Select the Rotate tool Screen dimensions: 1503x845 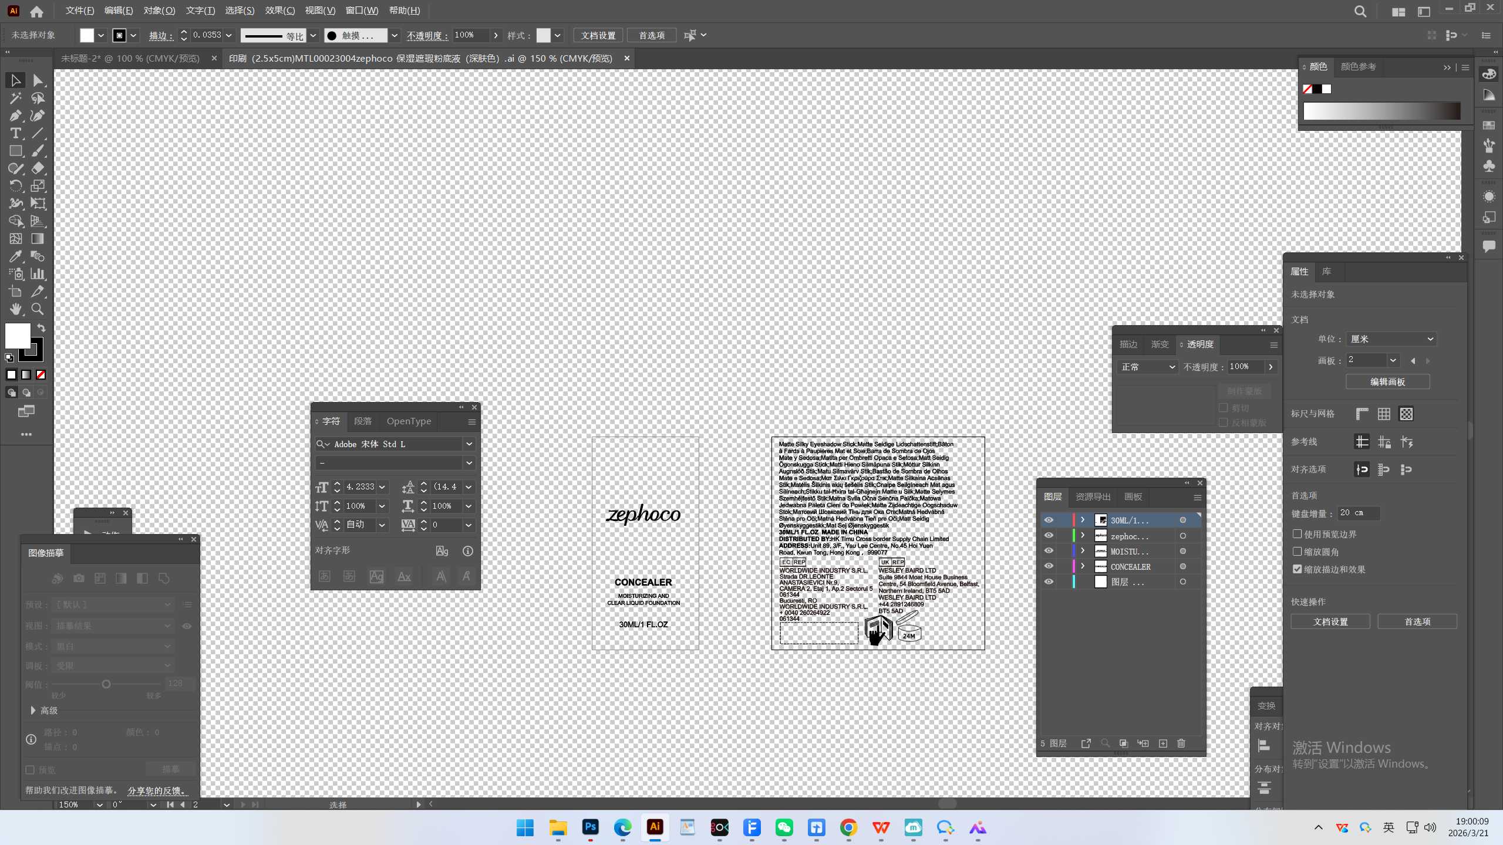tap(16, 186)
